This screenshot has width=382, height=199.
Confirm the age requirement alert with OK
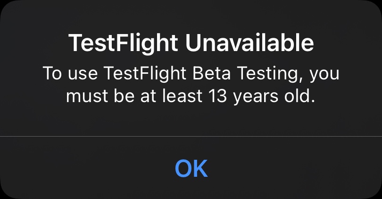pyautogui.click(x=191, y=168)
